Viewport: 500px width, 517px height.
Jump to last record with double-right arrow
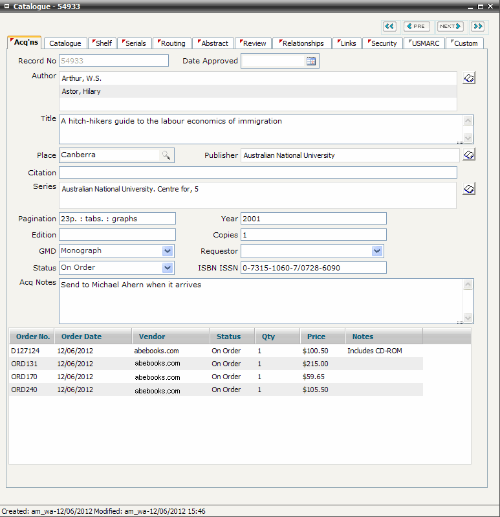(x=477, y=27)
